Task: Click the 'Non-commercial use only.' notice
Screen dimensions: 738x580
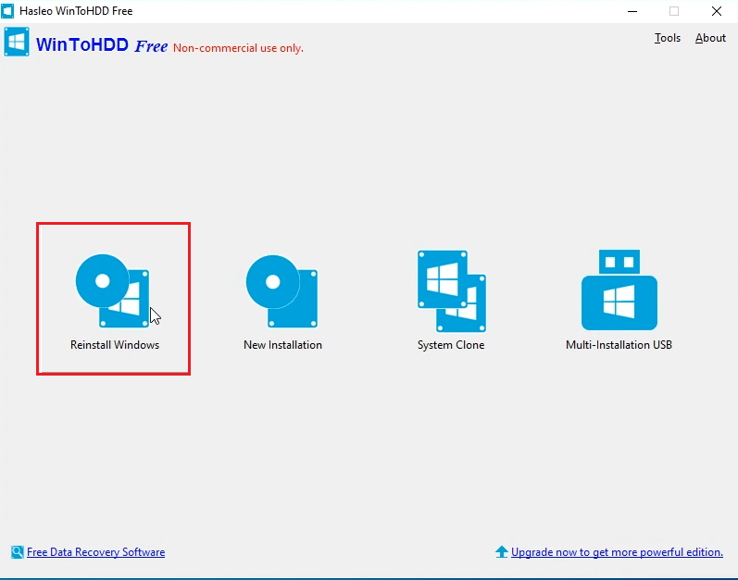Action: pos(238,48)
